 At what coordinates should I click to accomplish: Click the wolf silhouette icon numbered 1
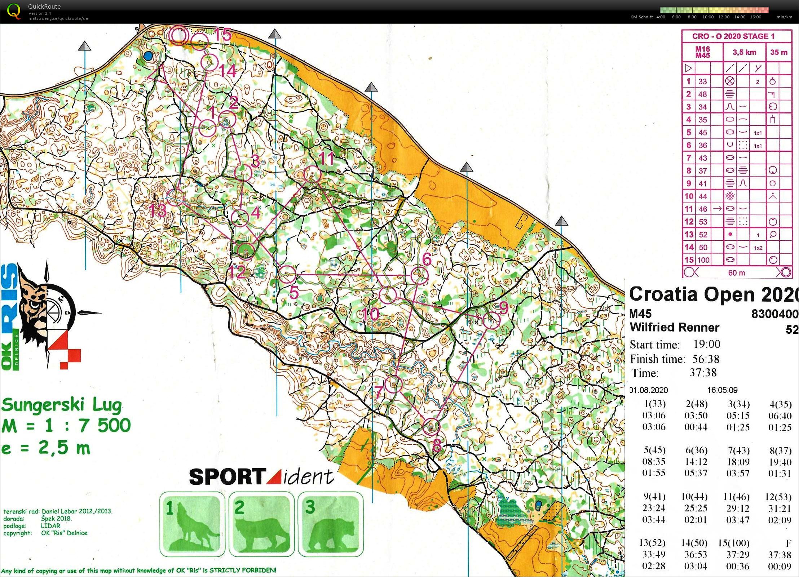point(193,524)
